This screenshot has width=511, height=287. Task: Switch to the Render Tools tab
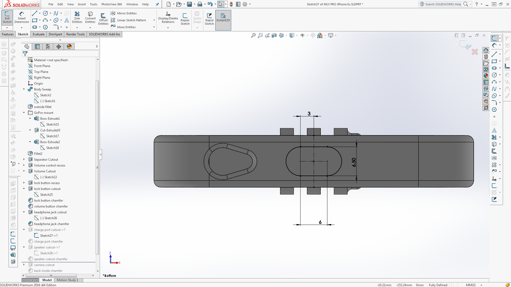(75, 34)
